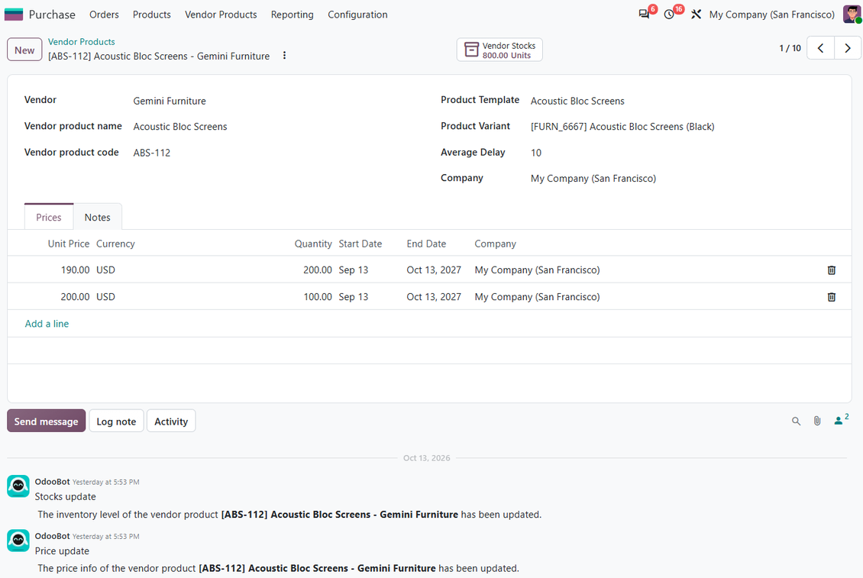863x578 pixels.
Task: Open the Vendor Stocks 800.00 Units button
Action: [499, 50]
